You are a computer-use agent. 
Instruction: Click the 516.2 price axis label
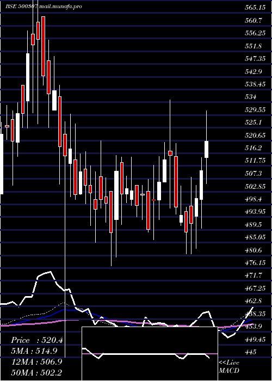(x=253, y=148)
